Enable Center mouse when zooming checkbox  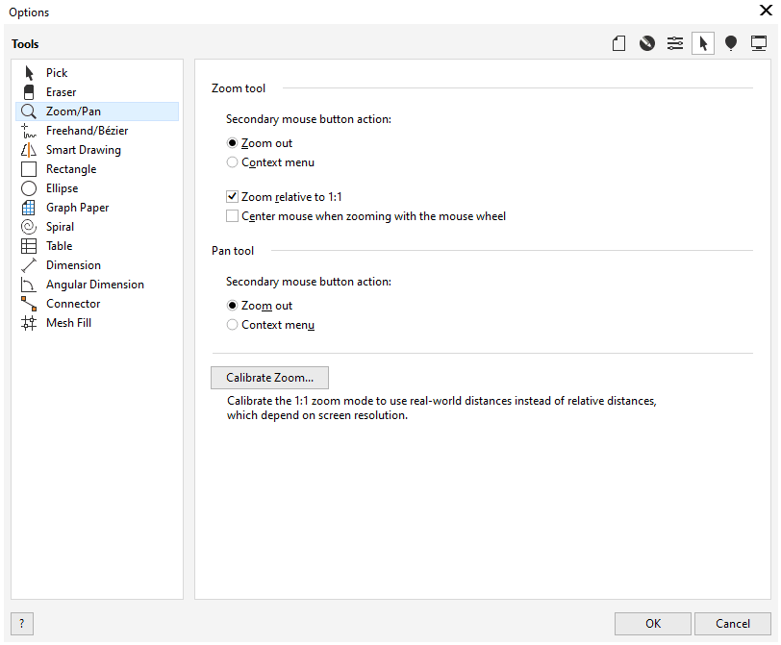click(232, 216)
